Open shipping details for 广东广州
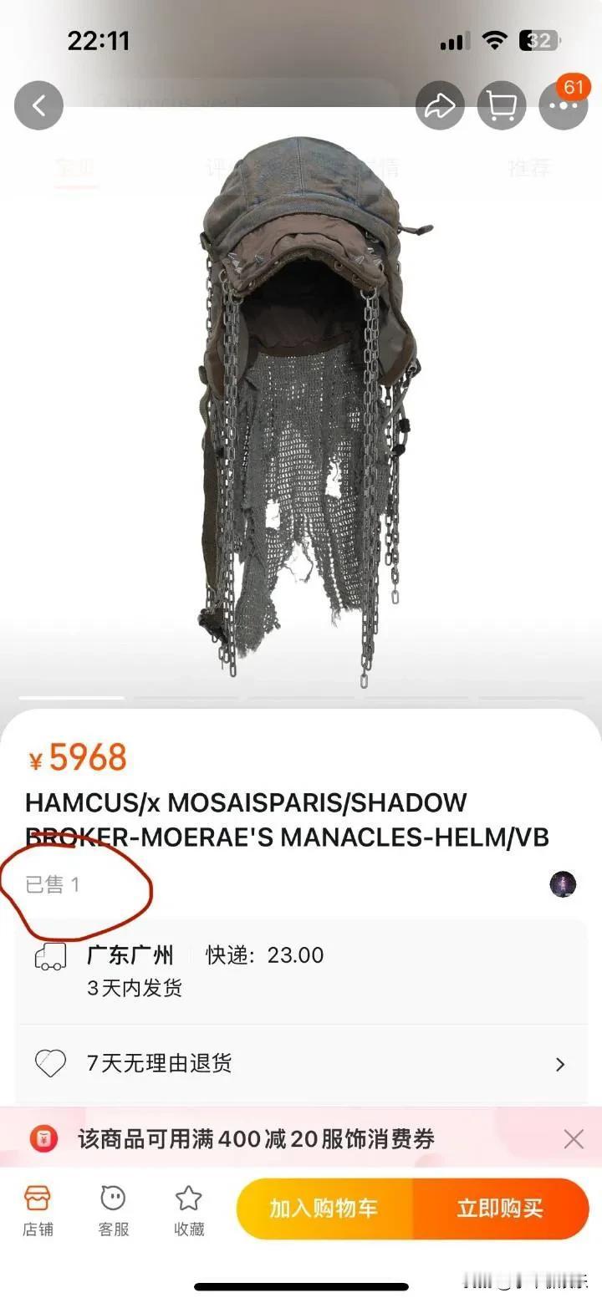Image resolution: width=602 pixels, height=1303 pixels. [301, 971]
